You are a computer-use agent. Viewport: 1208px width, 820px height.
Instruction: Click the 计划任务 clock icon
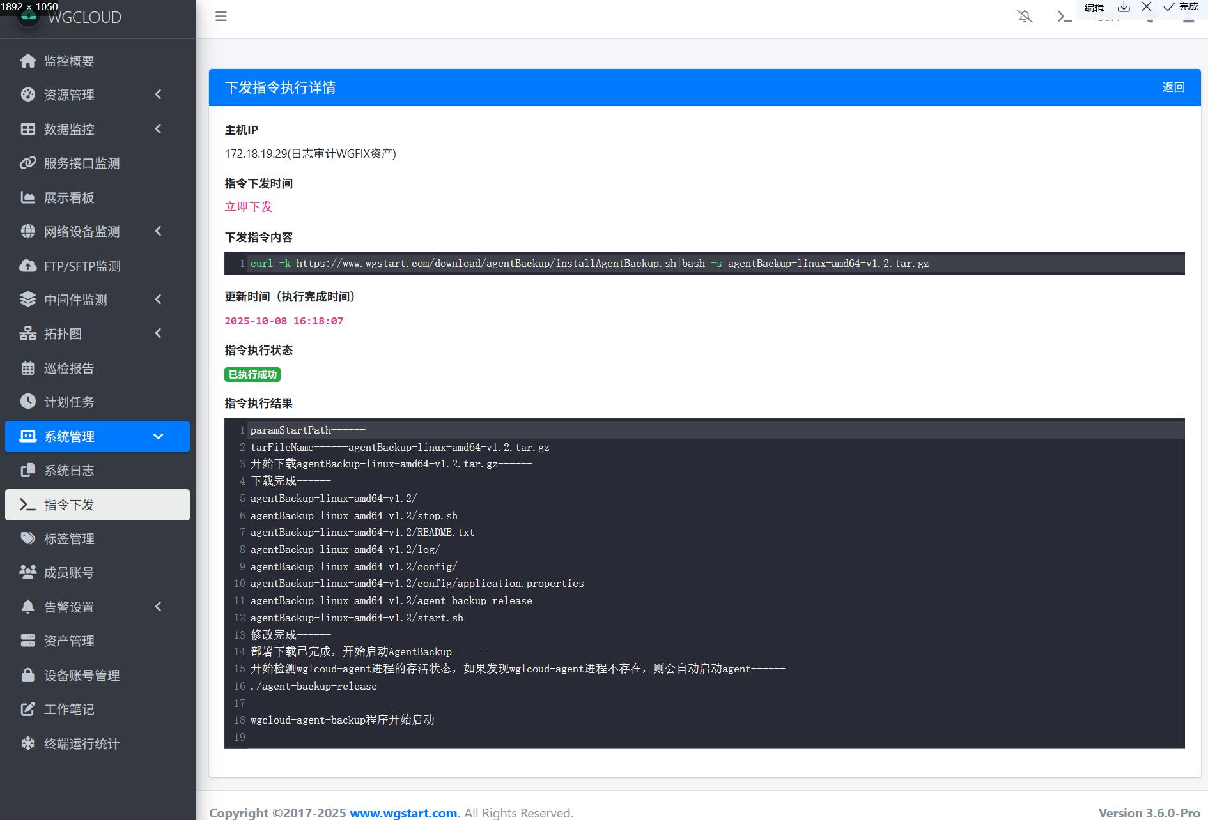click(27, 401)
